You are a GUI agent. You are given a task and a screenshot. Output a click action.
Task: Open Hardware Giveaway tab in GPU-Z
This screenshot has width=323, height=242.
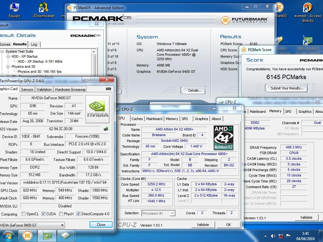point(70,89)
